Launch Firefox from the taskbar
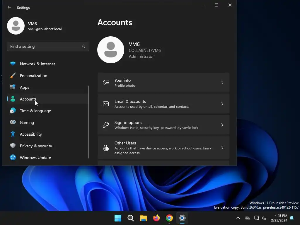Viewport: 300px width, 225px height. (156, 218)
